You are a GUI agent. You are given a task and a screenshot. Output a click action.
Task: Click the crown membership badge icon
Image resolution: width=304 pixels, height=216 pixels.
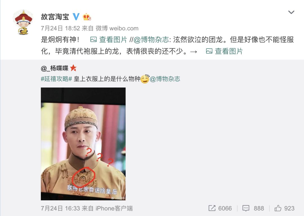87,17
